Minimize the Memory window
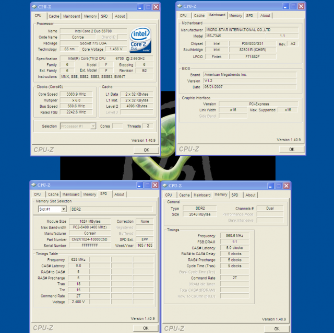334x333 pixels. (x=270, y=186)
